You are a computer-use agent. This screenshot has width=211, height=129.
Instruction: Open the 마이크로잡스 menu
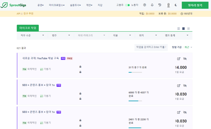coord(57,5)
